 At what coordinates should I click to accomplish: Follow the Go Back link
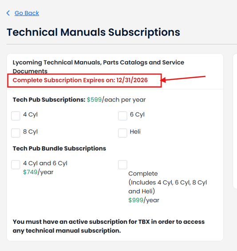tap(27, 13)
